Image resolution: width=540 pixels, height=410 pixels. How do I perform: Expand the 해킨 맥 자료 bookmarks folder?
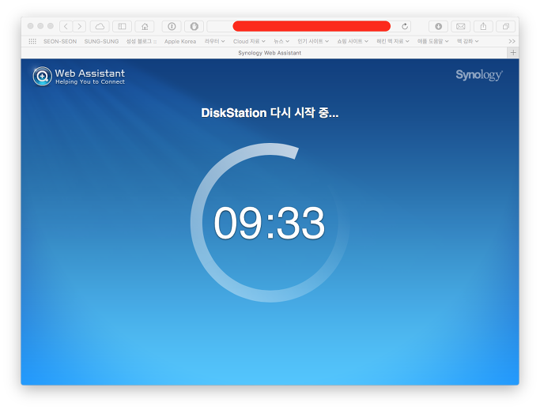click(393, 41)
